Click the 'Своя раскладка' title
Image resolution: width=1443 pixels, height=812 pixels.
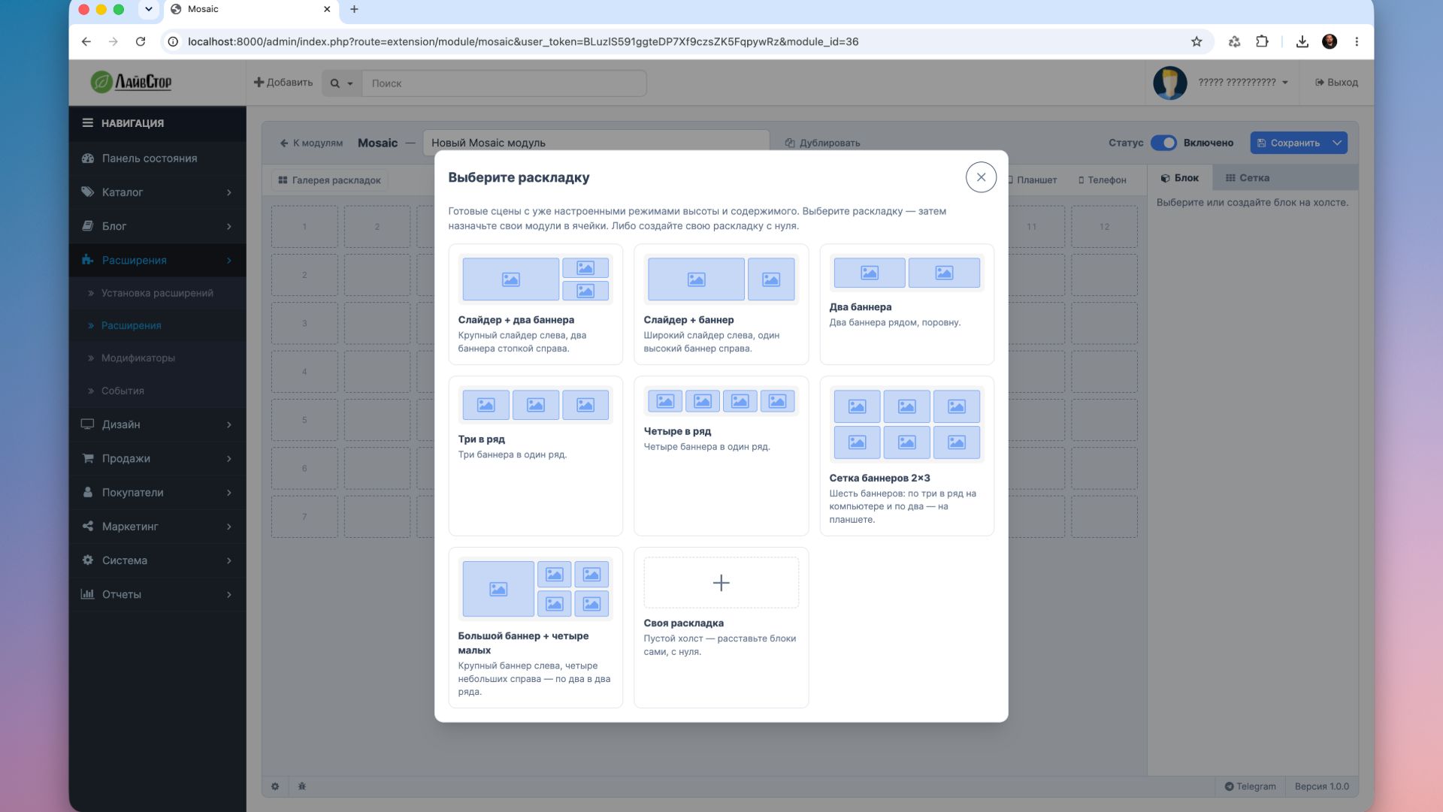click(683, 623)
